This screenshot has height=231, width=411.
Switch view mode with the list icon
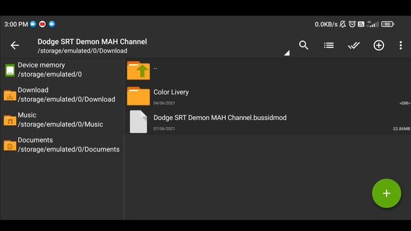click(x=329, y=46)
